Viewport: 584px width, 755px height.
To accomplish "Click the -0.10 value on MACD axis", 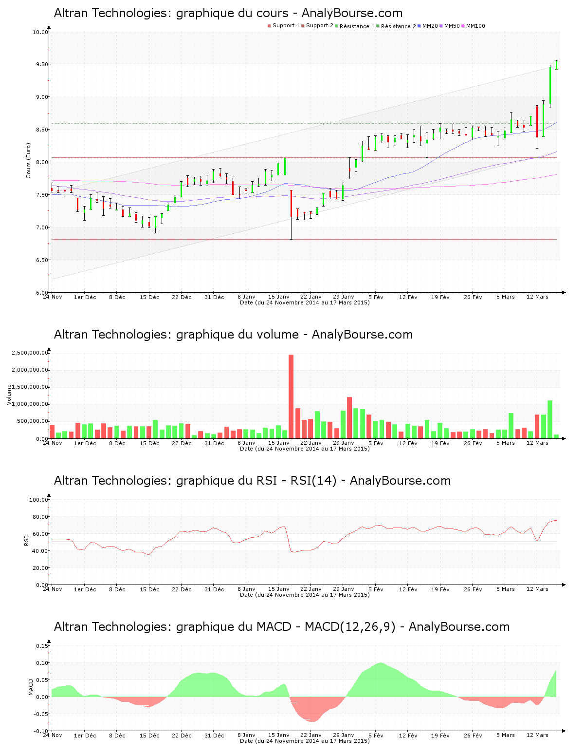I will (x=42, y=731).
